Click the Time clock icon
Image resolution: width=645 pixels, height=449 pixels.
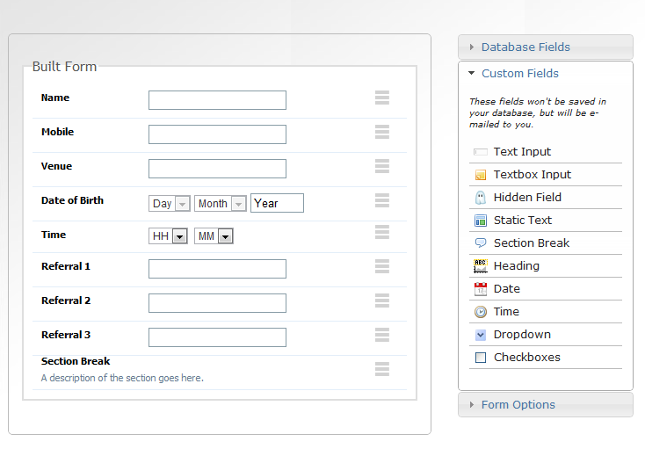tap(480, 312)
